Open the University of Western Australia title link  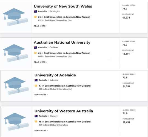coord(64,111)
